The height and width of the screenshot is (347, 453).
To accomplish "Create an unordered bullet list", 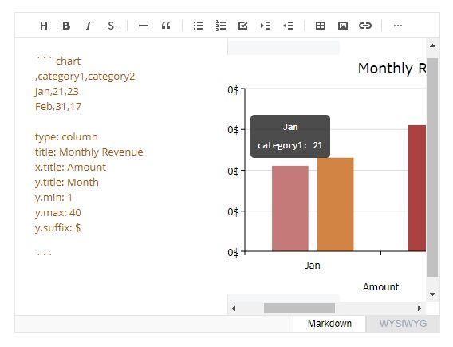I will (199, 26).
